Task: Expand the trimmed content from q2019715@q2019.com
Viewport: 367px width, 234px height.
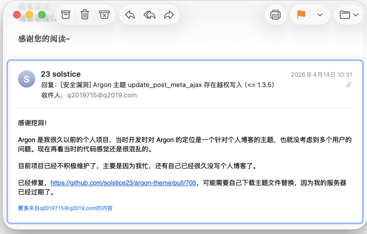Action: point(65,208)
